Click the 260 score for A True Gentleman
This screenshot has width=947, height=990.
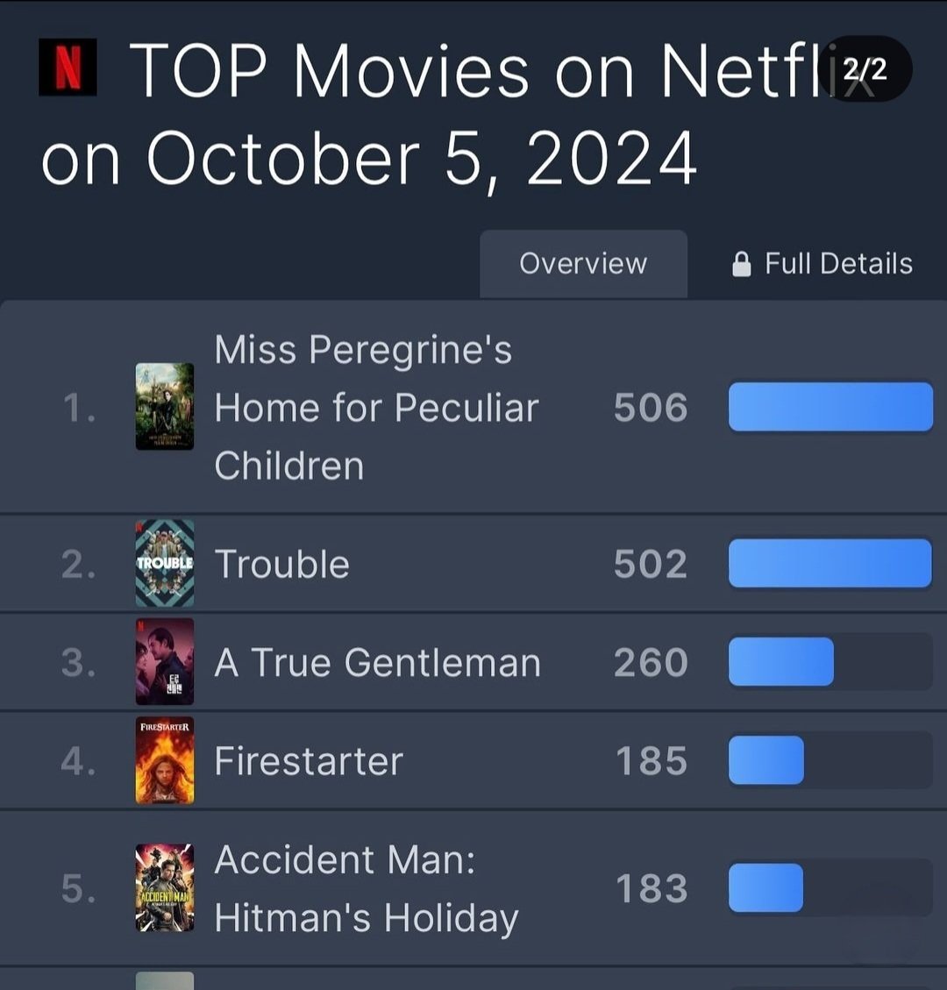pos(651,663)
